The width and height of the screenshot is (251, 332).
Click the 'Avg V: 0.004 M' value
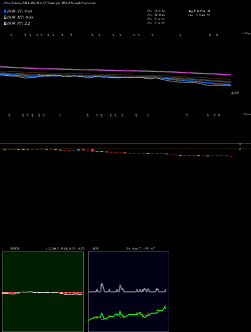point(199,11)
